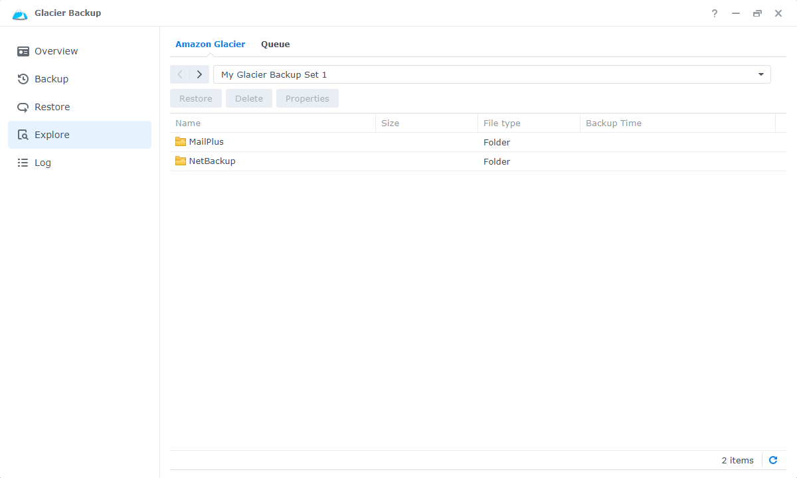This screenshot has height=478, width=797.
Task: Refresh the file list
Action: pyautogui.click(x=773, y=459)
